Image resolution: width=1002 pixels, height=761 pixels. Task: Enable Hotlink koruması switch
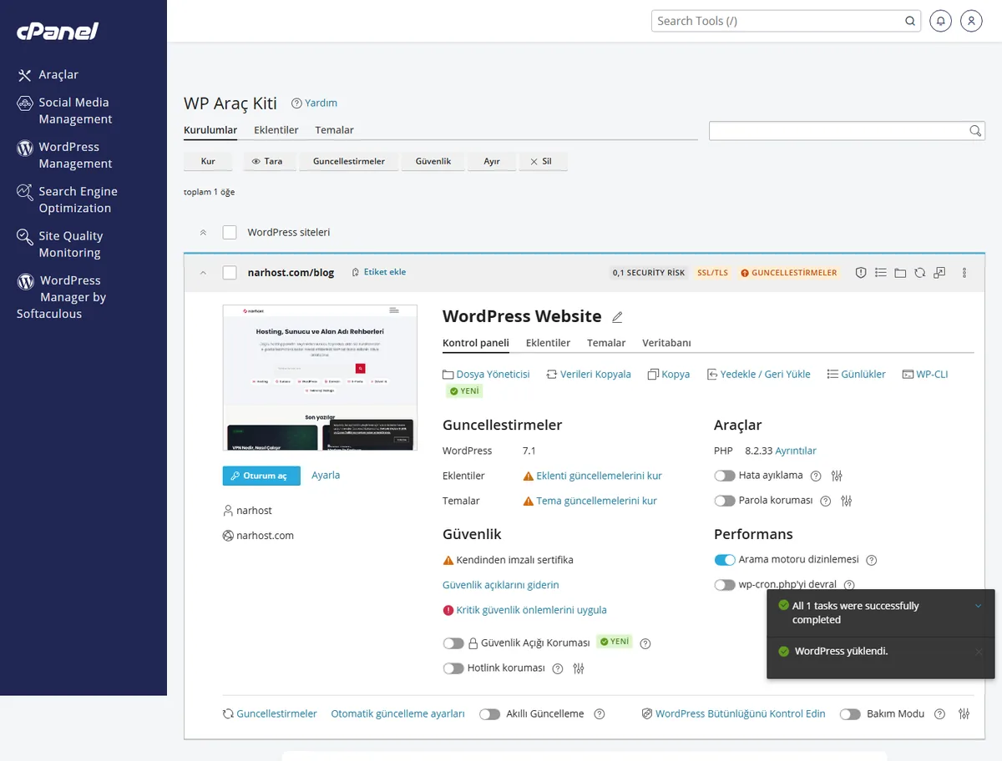pyautogui.click(x=453, y=668)
